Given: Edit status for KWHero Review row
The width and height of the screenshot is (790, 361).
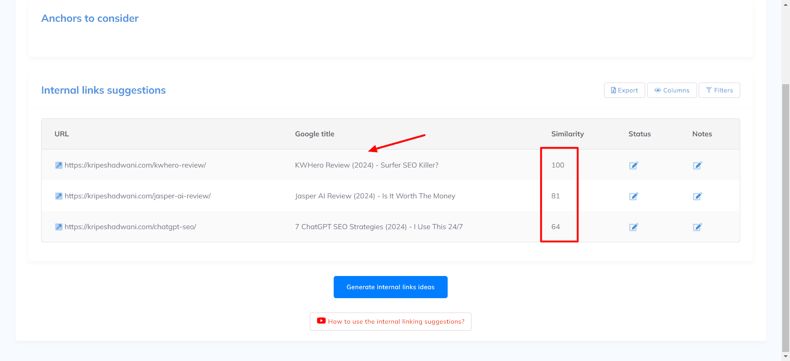Looking at the screenshot, I should 633,166.
